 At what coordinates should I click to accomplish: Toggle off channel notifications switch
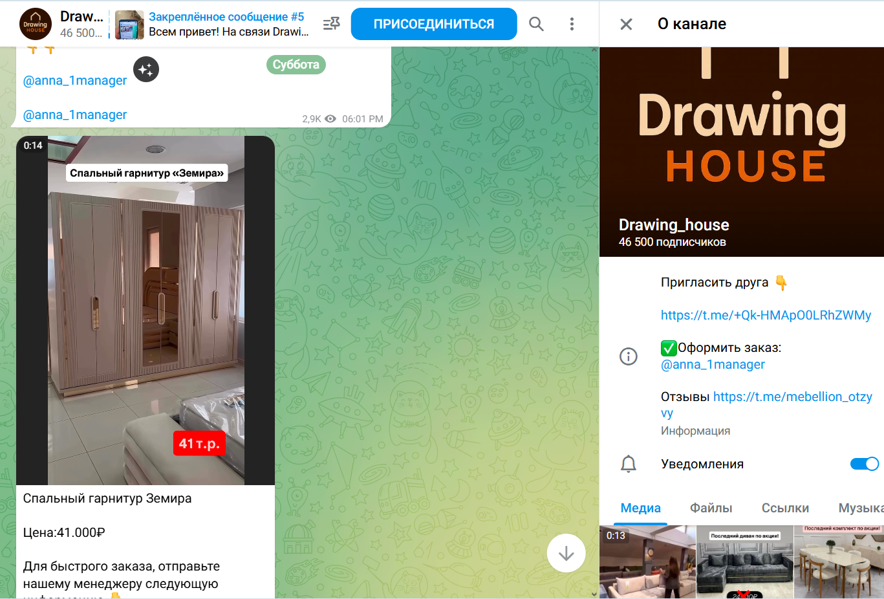point(864,464)
